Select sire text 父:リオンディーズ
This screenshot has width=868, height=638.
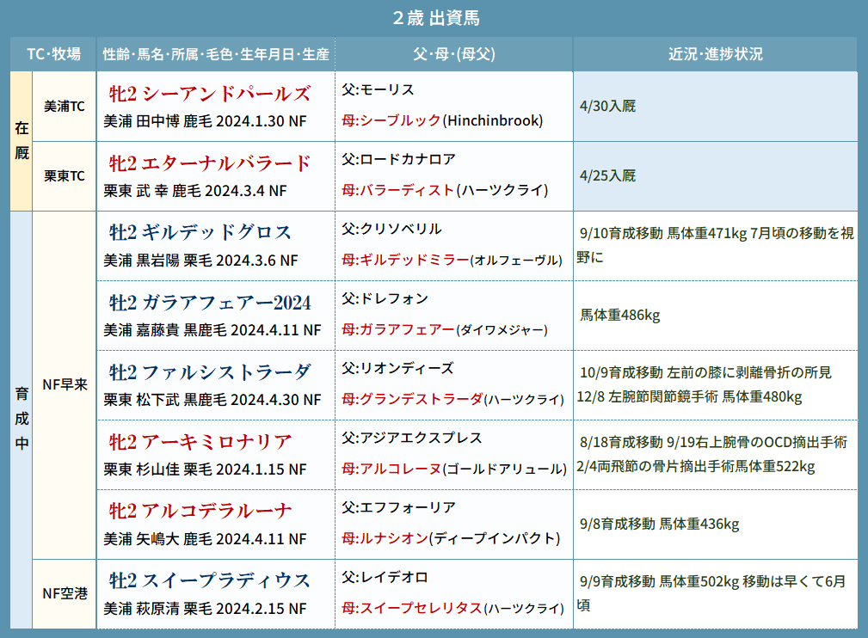(x=397, y=369)
